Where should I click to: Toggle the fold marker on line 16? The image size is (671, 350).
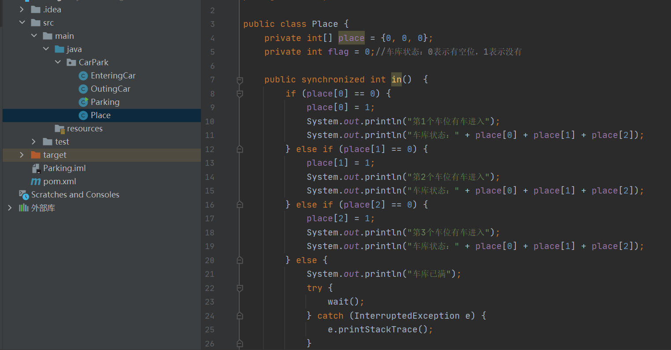240,205
